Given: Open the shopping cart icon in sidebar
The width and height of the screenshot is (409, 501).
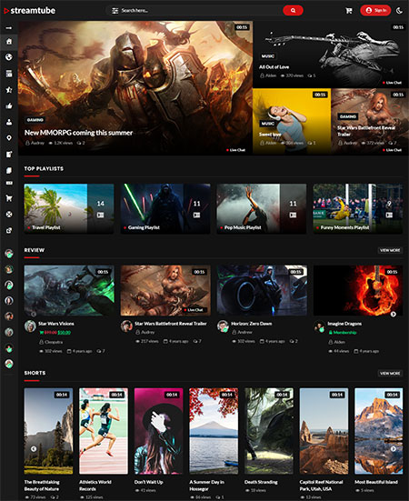Looking at the screenshot, I should pyautogui.click(x=9, y=198).
